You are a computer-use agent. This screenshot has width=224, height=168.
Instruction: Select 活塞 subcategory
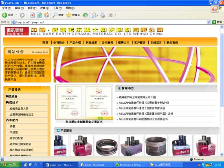[x=12, y=127]
